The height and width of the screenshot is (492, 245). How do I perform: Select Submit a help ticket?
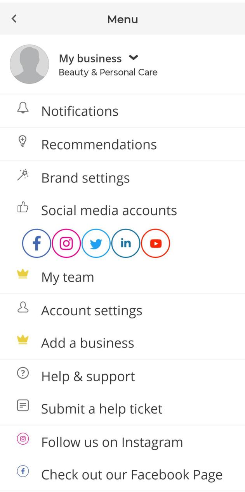point(102,409)
